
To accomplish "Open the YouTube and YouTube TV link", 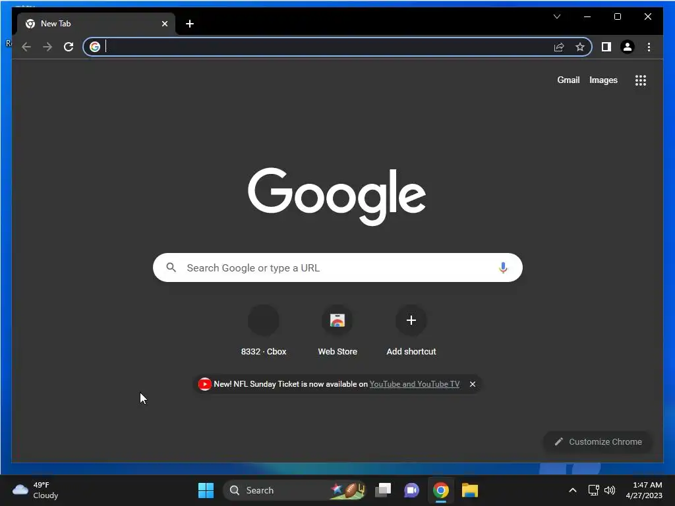I will 414,384.
